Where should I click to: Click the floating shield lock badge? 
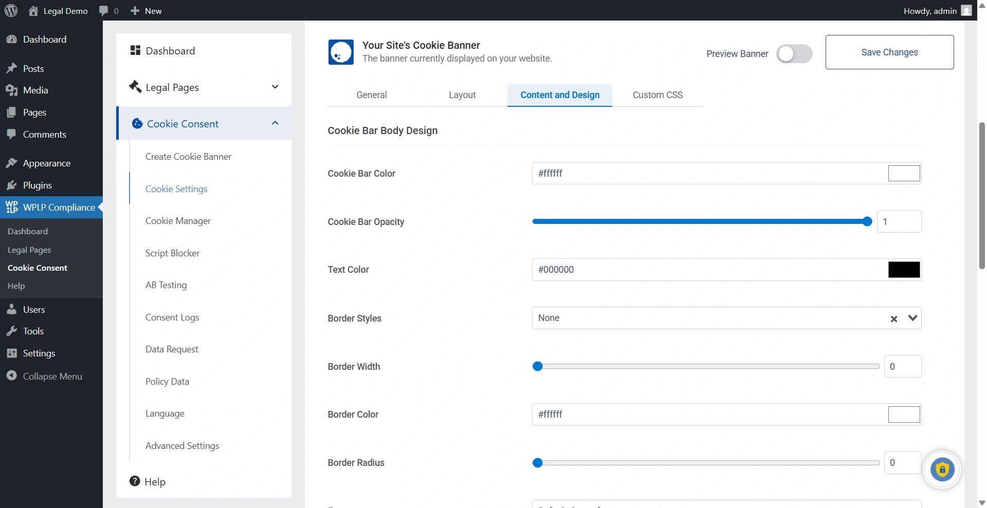[942, 469]
